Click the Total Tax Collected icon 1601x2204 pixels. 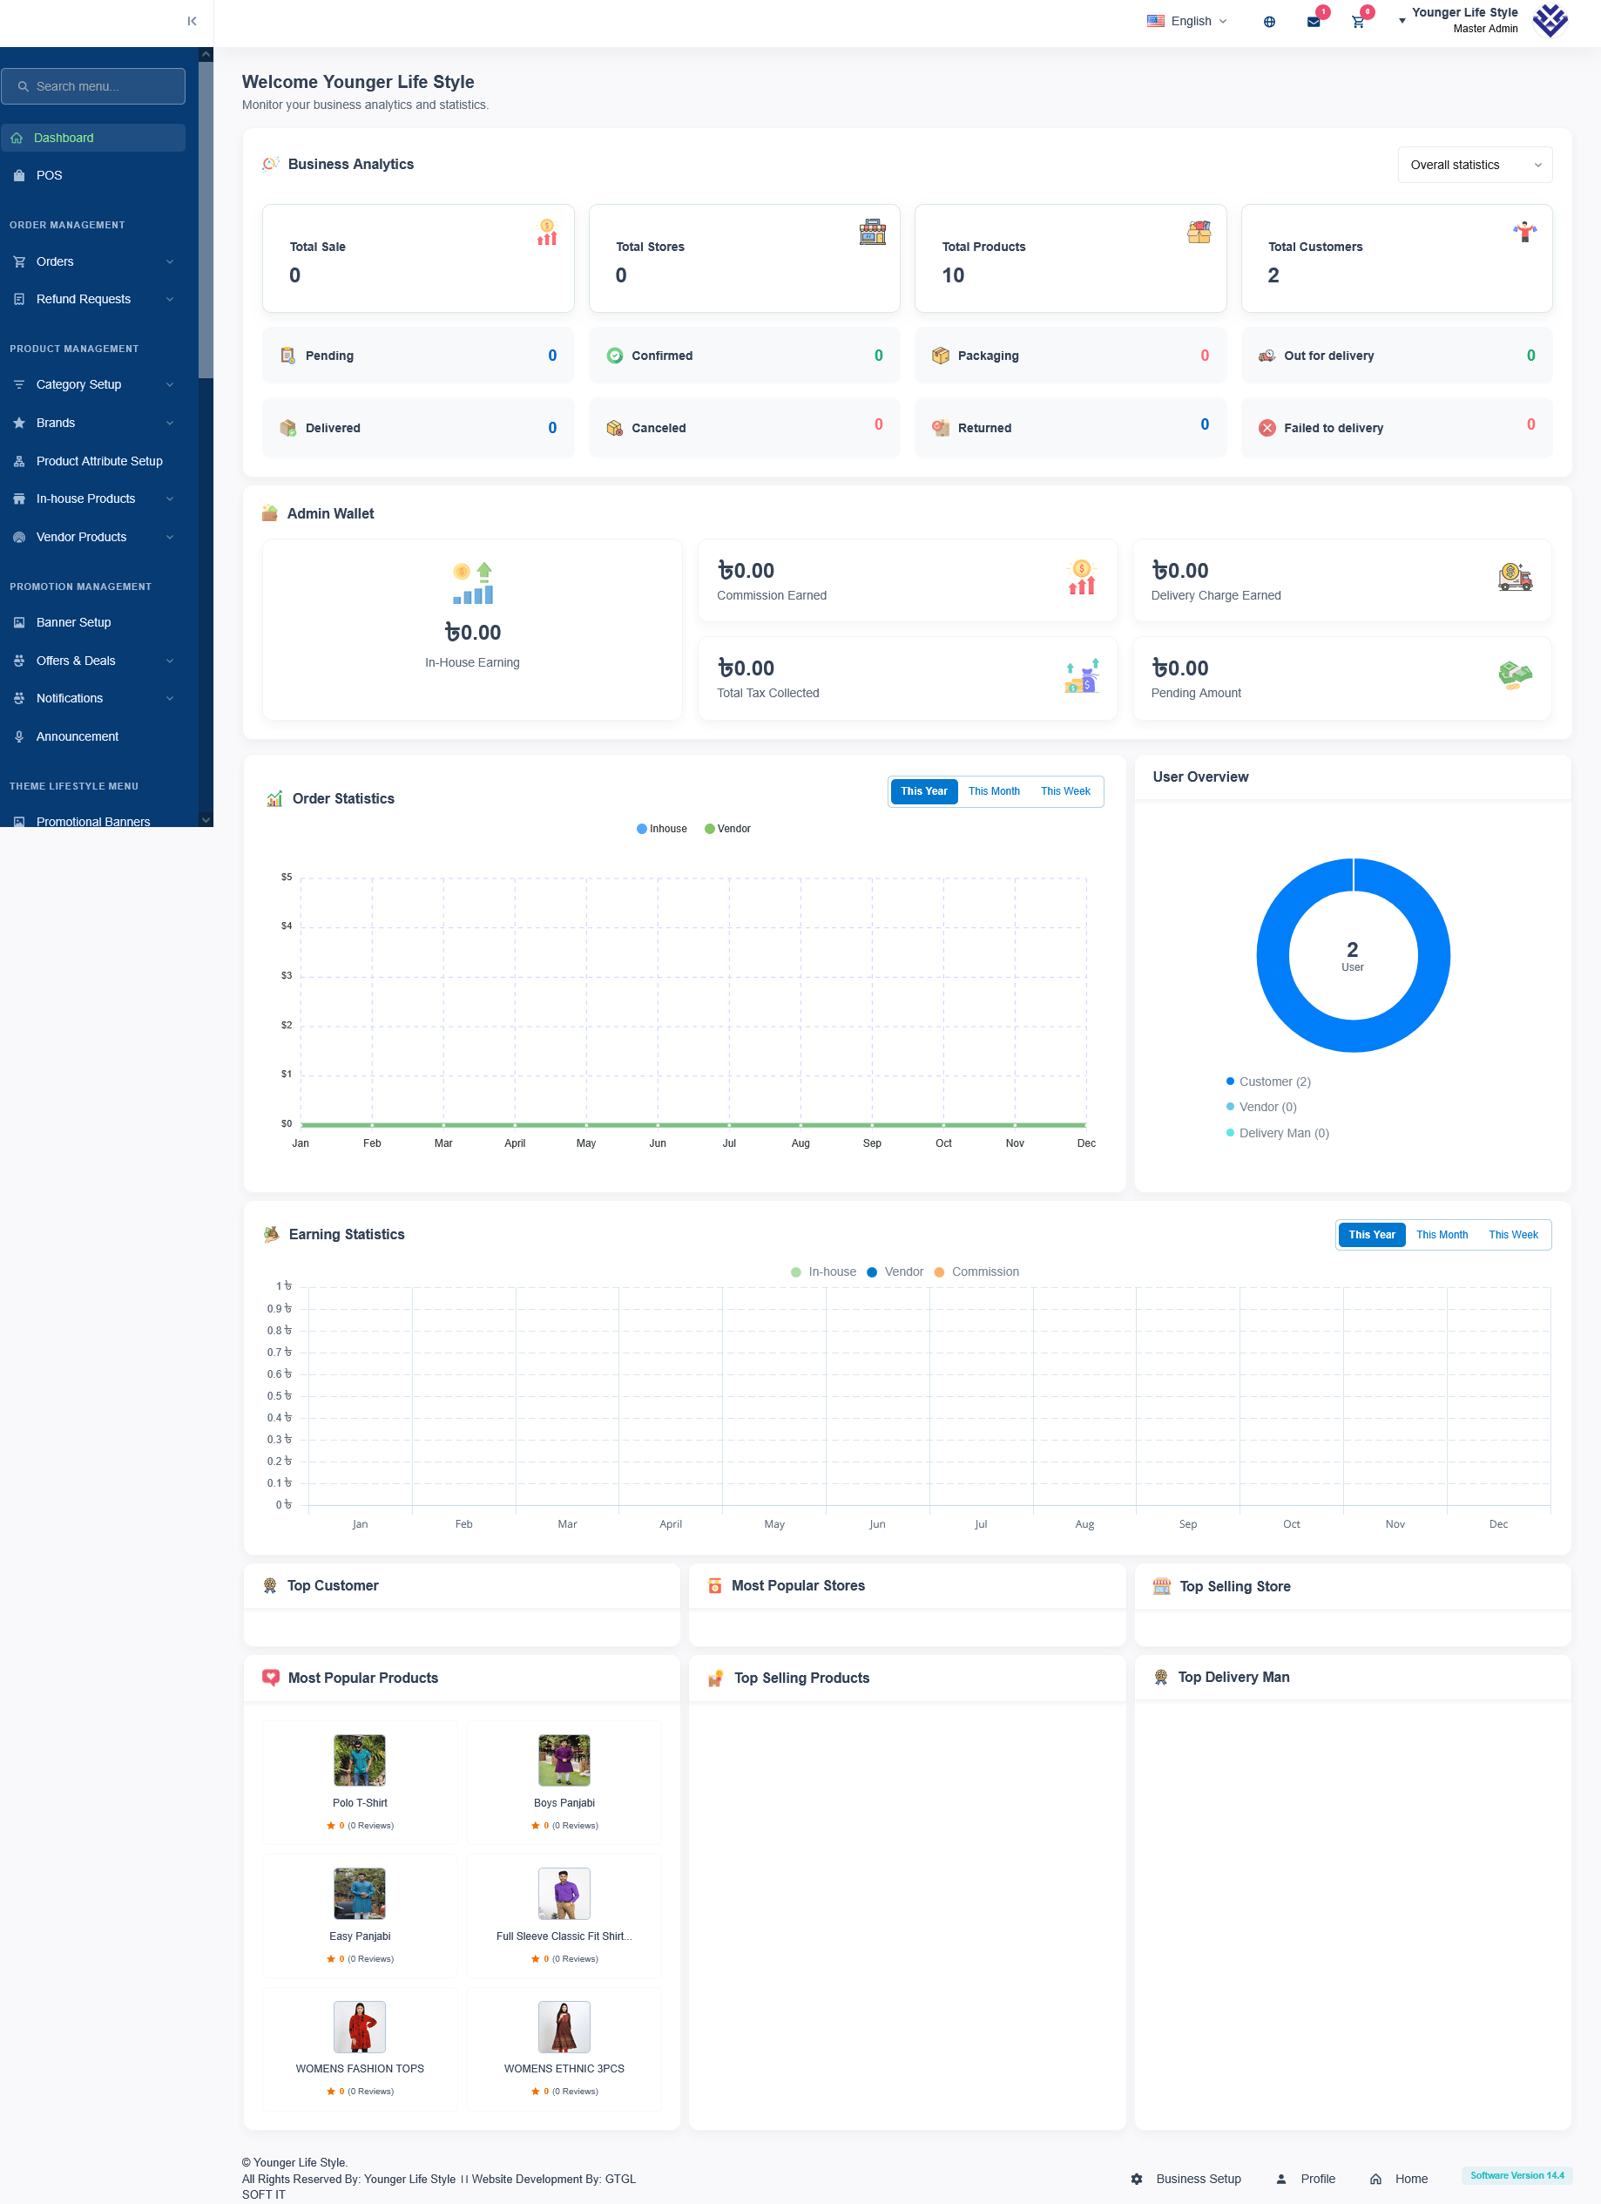pos(1081,675)
